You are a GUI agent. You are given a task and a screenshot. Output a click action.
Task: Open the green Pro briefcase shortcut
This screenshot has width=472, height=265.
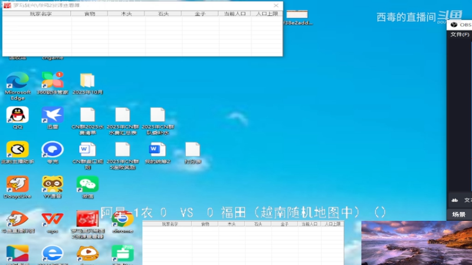tap(123, 254)
